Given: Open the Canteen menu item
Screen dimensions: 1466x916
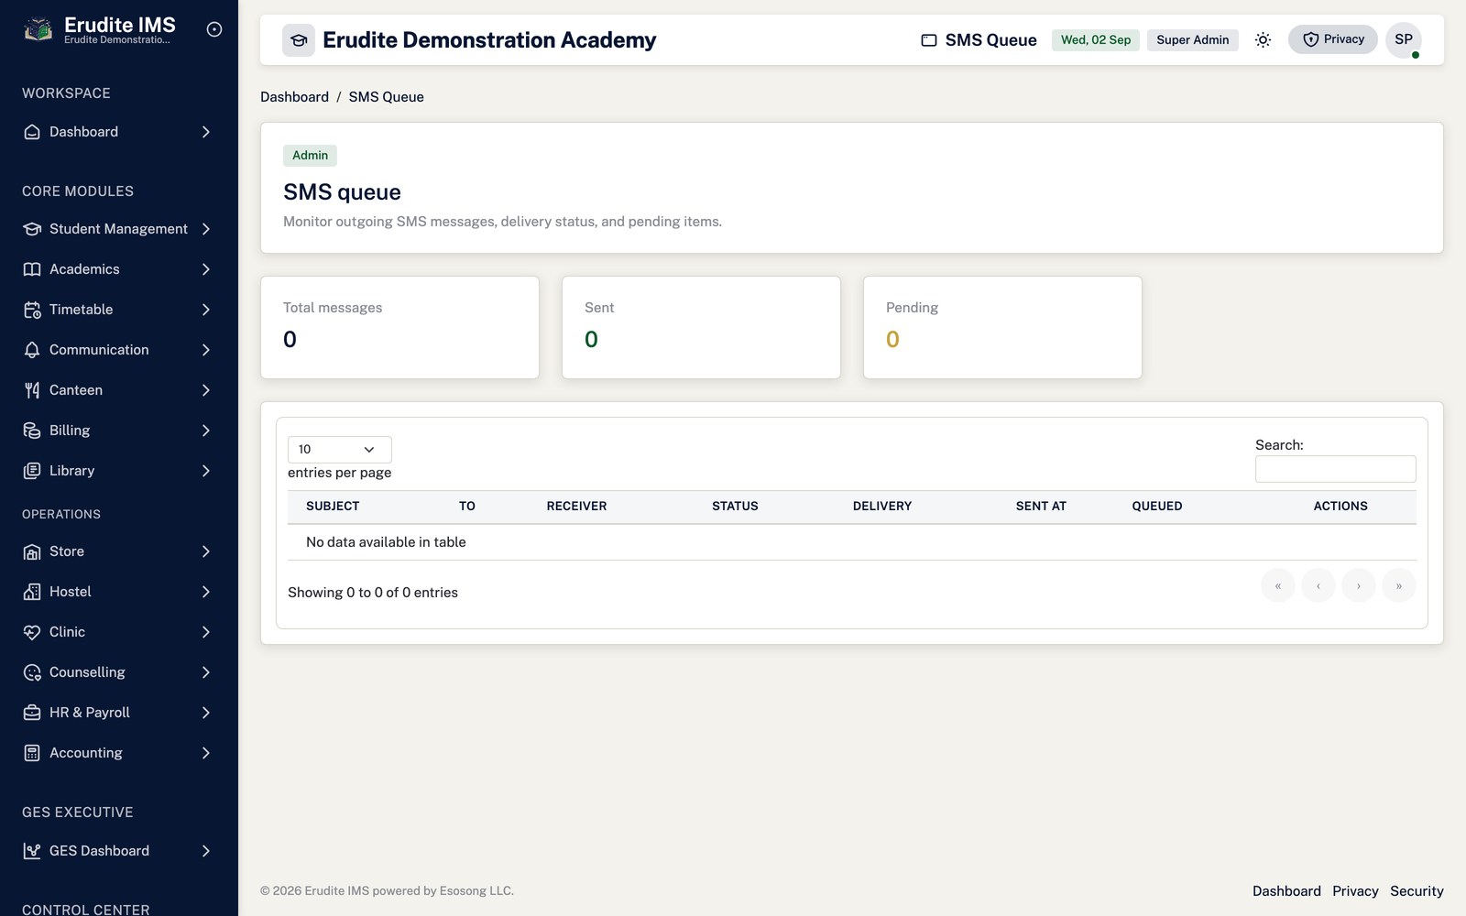Looking at the screenshot, I should pos(119,390).
